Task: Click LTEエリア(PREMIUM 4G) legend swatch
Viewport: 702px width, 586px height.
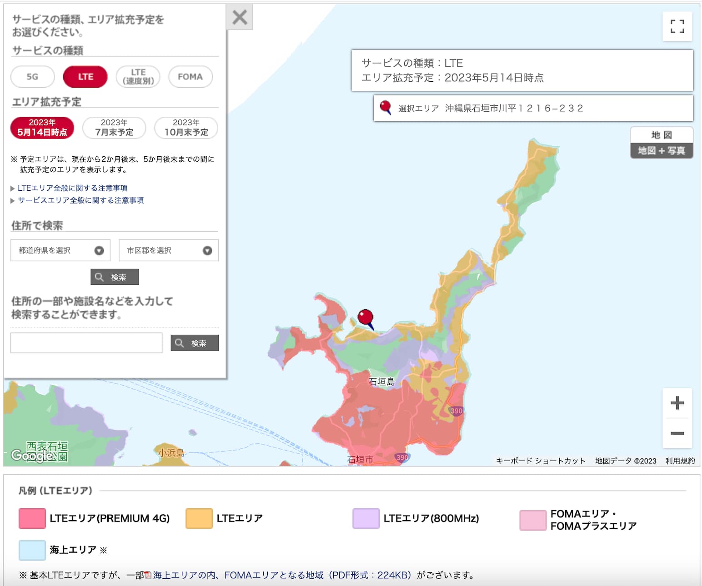Action: [x=32, y=518]
